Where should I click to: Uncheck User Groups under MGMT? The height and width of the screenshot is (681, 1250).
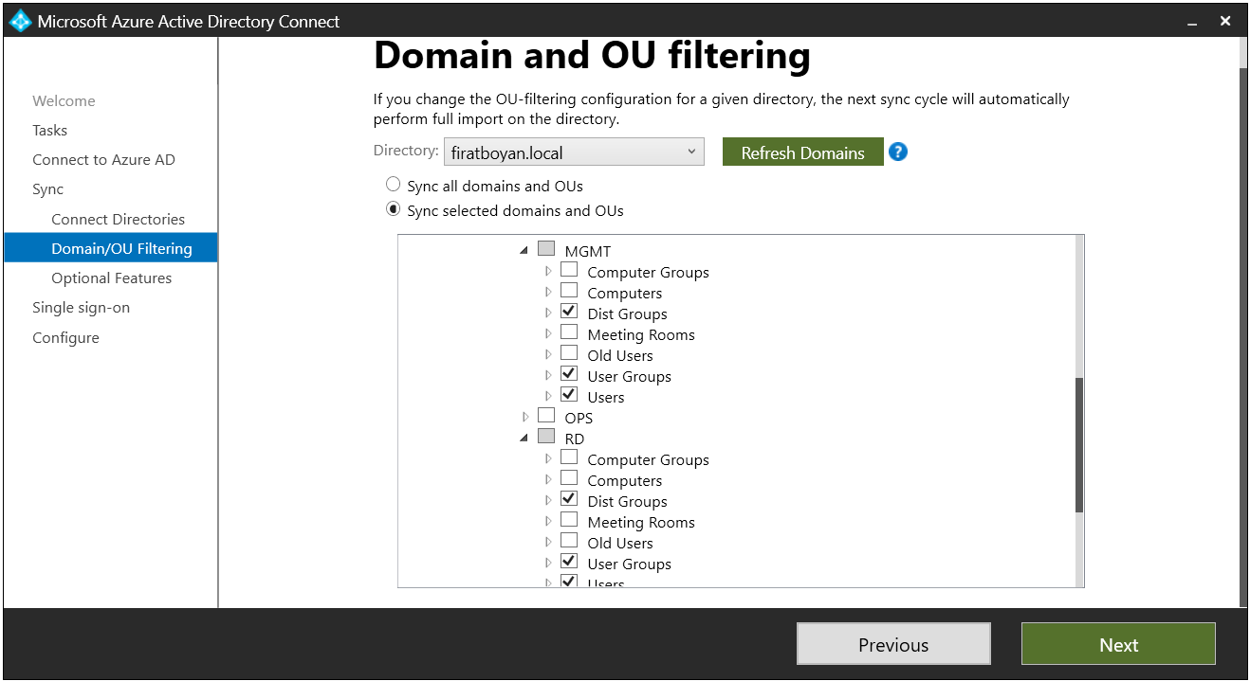click(568, 374)
